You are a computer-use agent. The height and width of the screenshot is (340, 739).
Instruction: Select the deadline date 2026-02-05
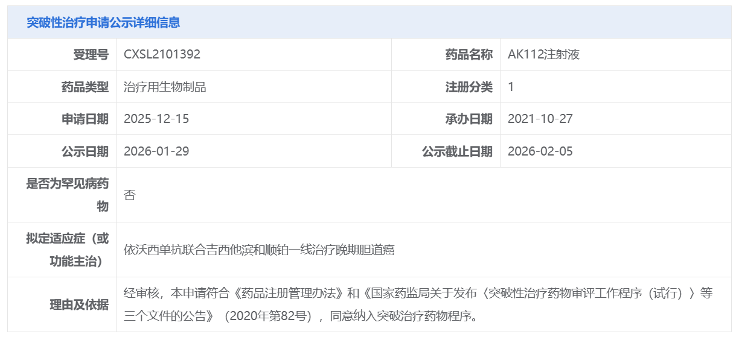coord(540,151)
